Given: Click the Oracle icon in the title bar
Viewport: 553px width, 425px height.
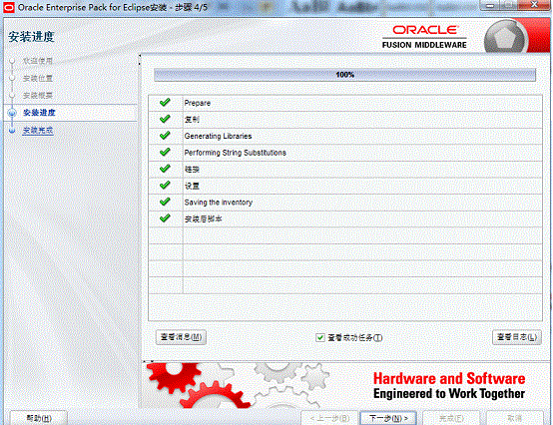Looking at the screenshot, I should click(8, 7).
